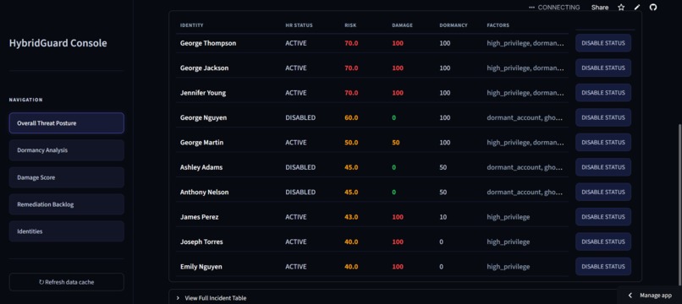Viewport: 682px width, 304px height.
Task: Click Disable Status for Anthony Nelson
Action: point(603,192)
